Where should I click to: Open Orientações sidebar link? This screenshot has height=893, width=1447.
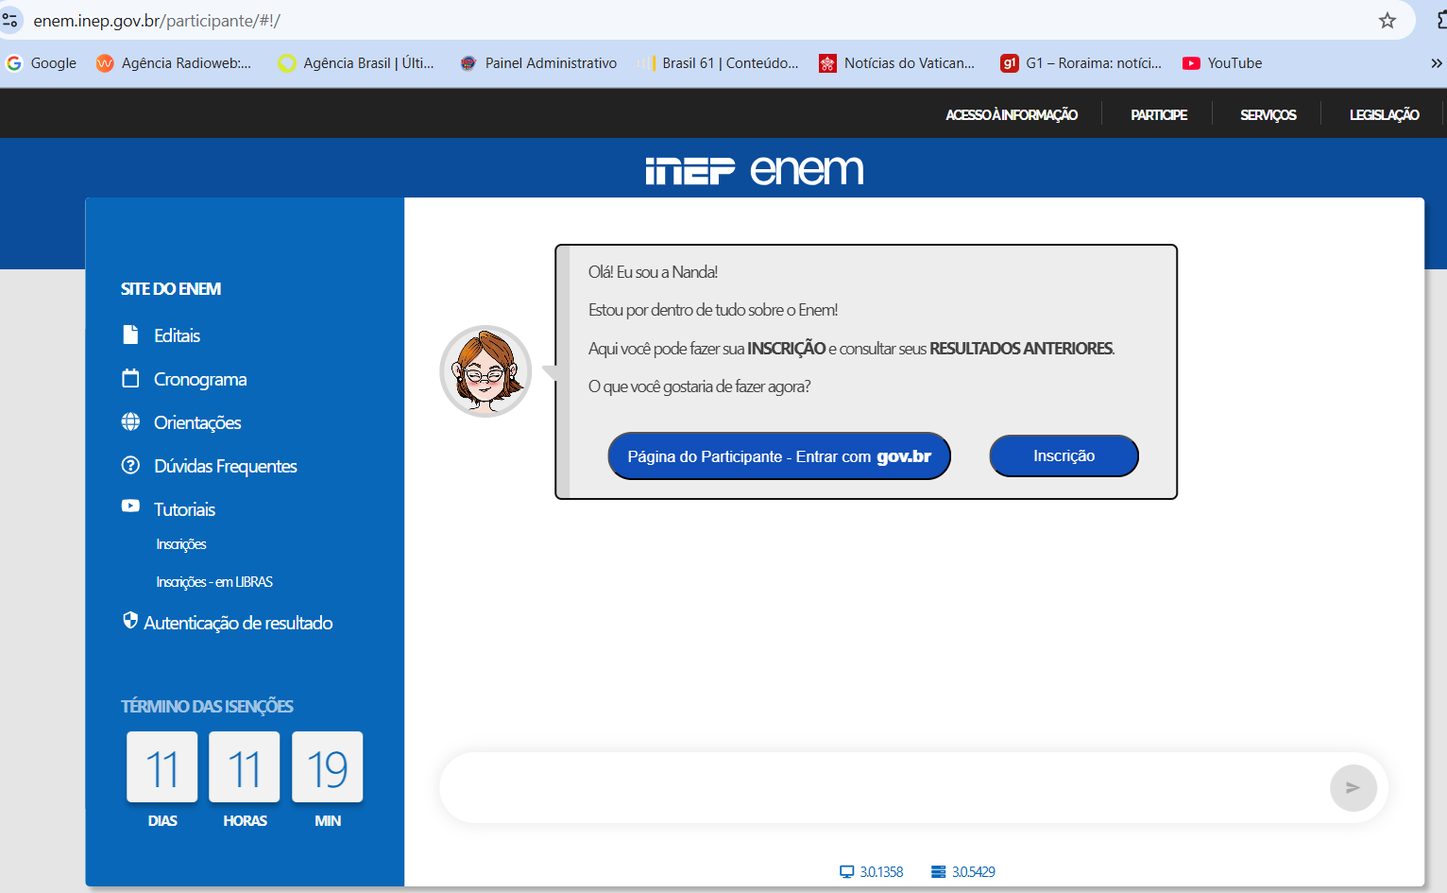(197, 422)
